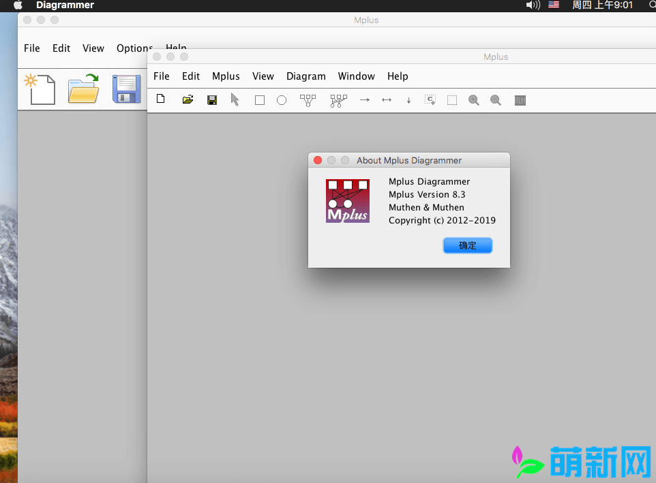Open the Apple menu

pos(18,5)
